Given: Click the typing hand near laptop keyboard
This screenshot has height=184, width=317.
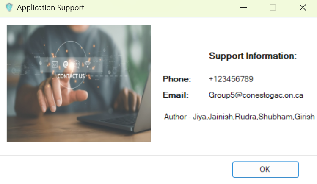Looking at the screenshot, I should pyautogui.click(x=127, y=100).
